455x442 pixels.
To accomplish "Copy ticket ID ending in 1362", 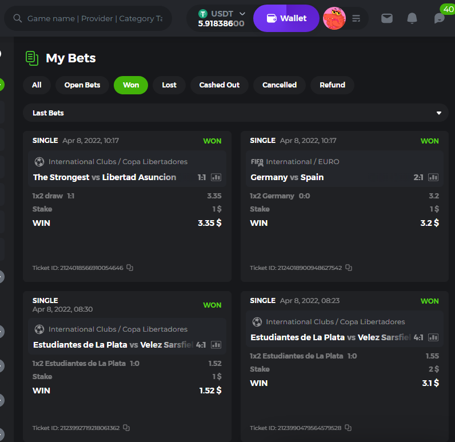I will (126, 428).
